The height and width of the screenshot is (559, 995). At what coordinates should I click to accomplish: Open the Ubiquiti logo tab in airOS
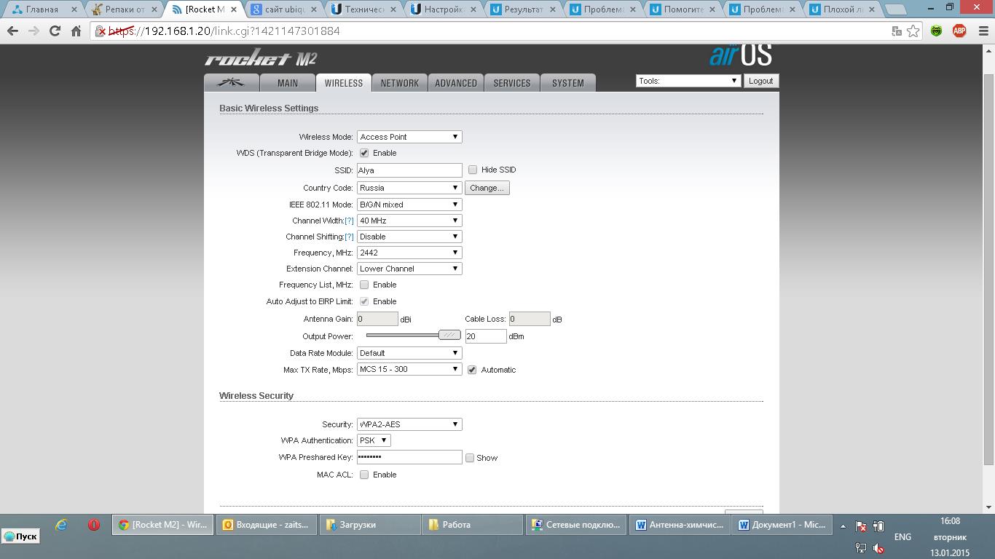232,83
